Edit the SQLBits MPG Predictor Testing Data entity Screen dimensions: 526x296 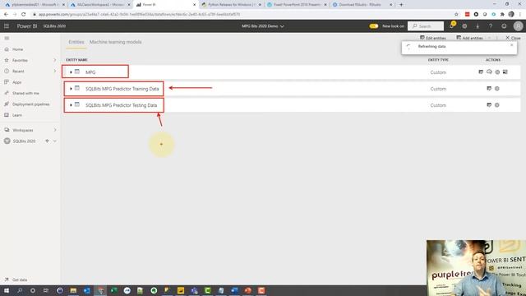(489, 105)
